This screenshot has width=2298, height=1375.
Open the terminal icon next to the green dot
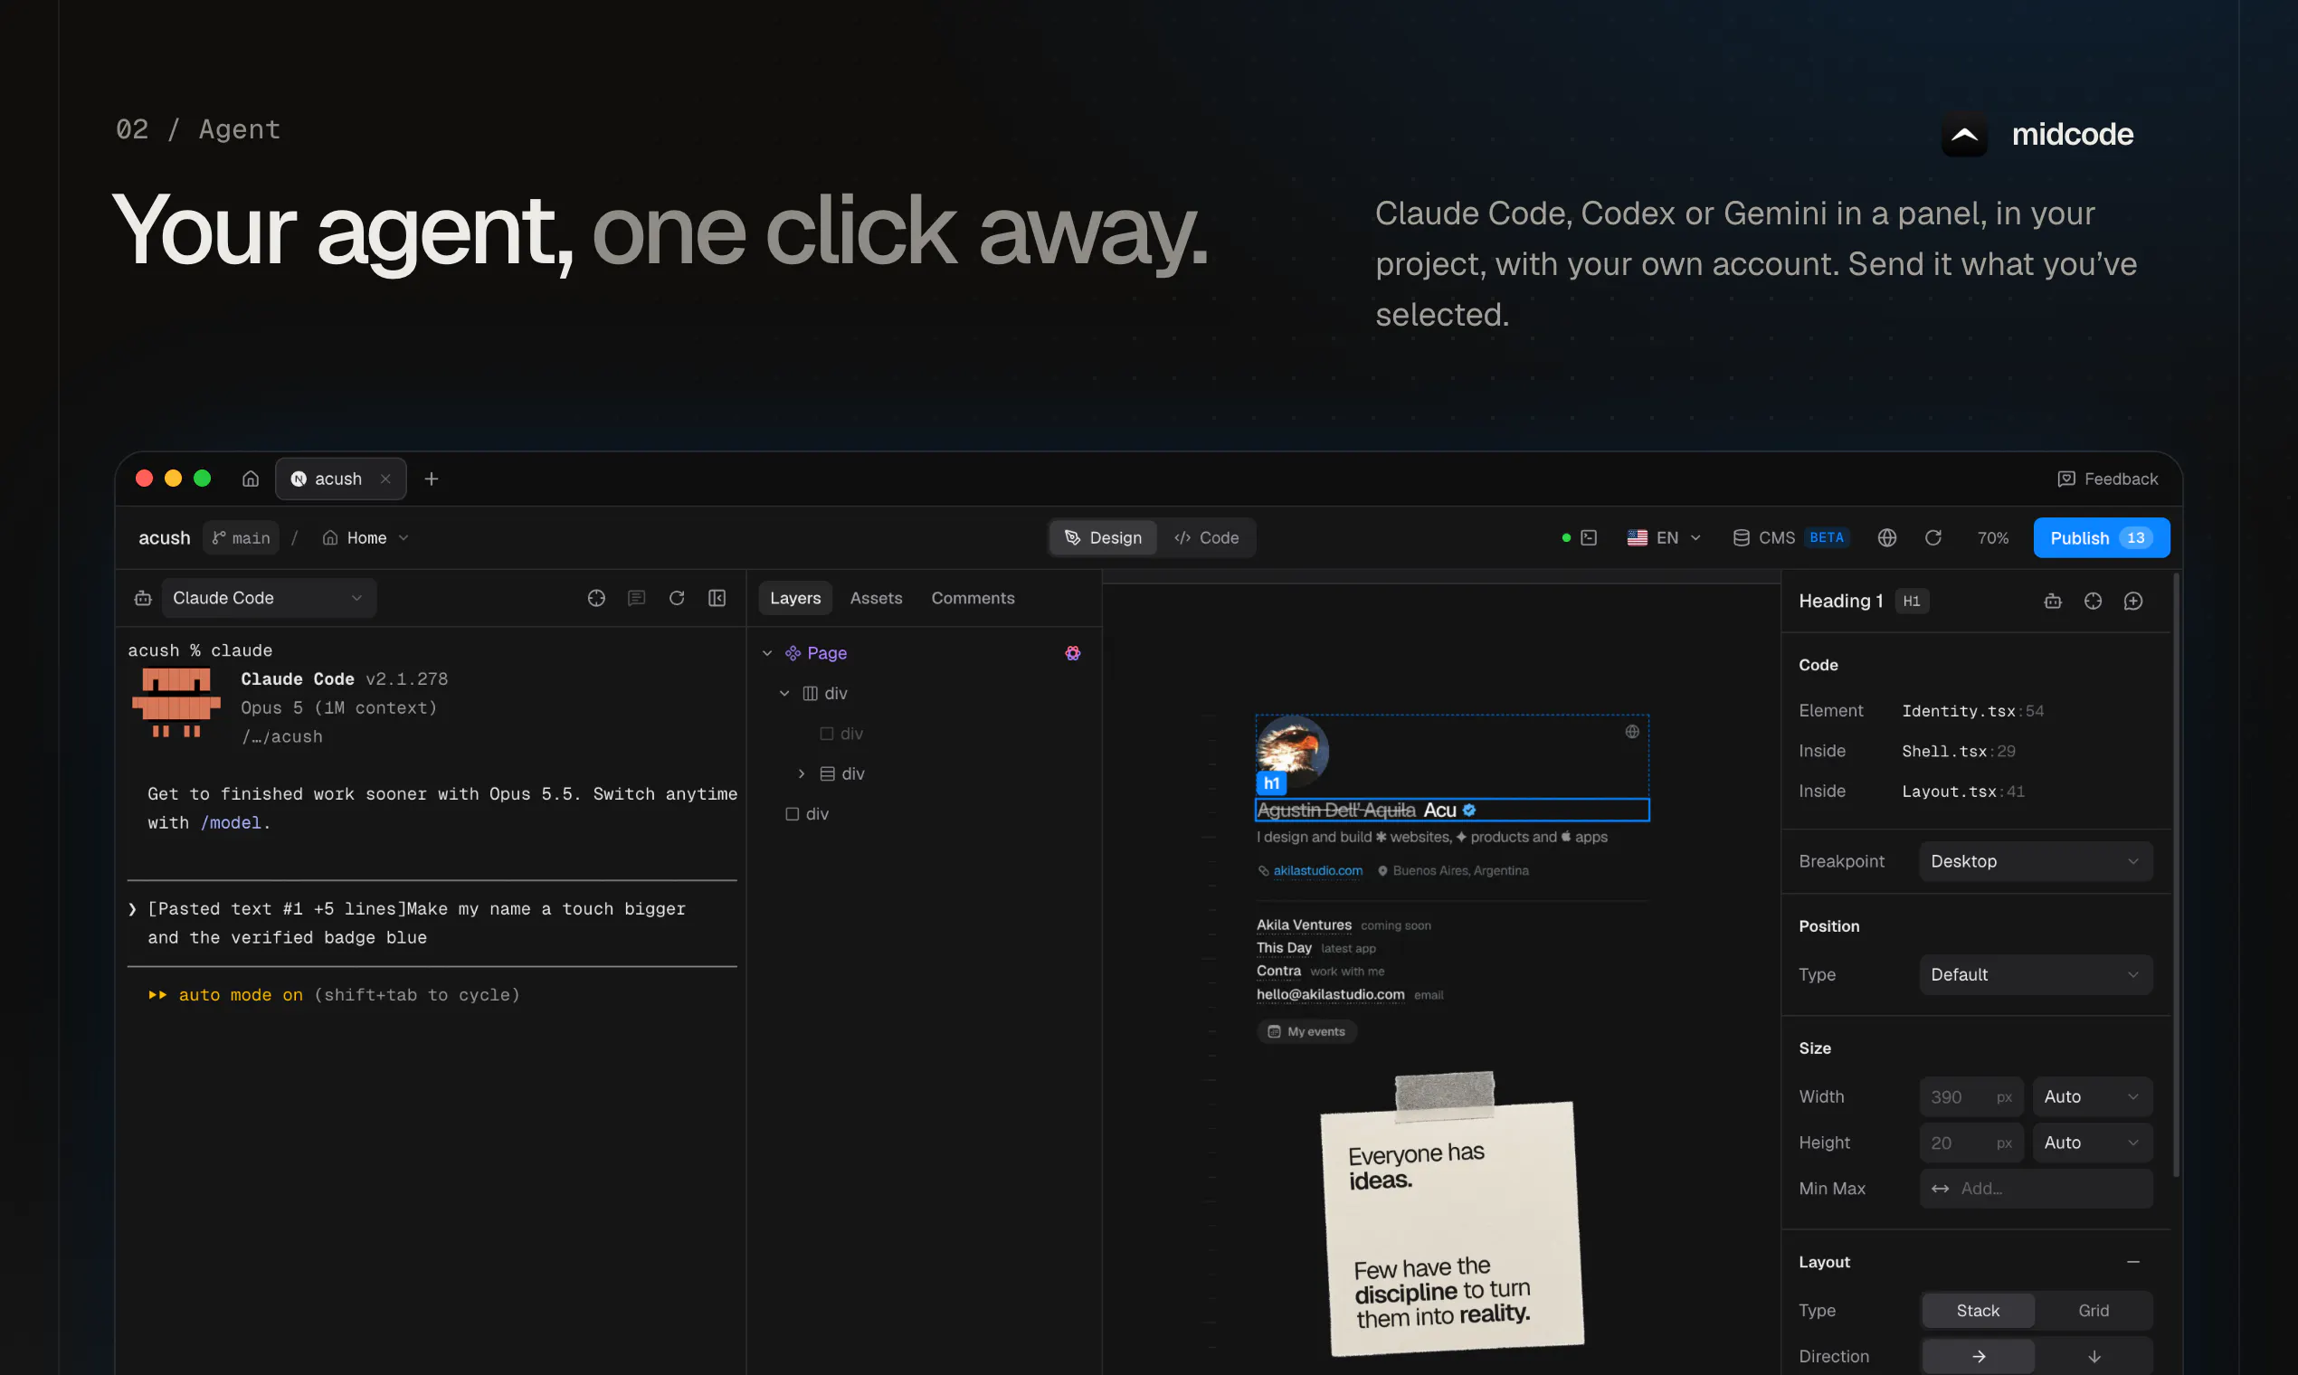point(1588,538)
